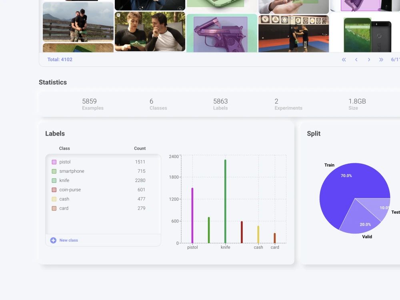This screenshot has width=400, height=300.
Task: Select the knife class row label
Action: [x=64, y=180]
